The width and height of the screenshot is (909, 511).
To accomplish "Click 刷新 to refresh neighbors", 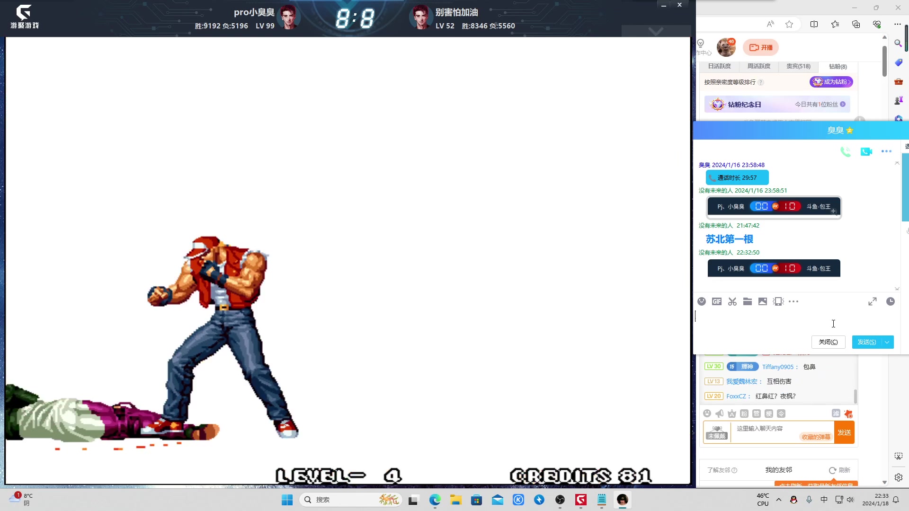I will (x=839, y=470).
